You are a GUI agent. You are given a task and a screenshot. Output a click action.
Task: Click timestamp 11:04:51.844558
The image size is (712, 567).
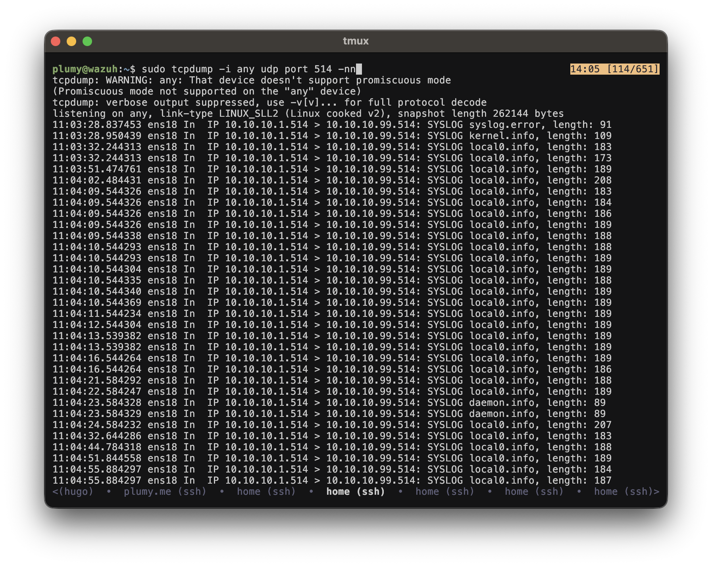pos(97,458)
